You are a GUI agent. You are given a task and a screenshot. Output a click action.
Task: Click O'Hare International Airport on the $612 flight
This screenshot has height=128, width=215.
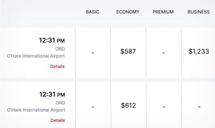tap(36, 110)
